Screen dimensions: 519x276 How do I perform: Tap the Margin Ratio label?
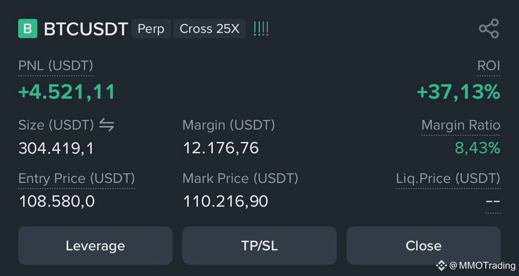pyautogui.click(x=461, y=125)
